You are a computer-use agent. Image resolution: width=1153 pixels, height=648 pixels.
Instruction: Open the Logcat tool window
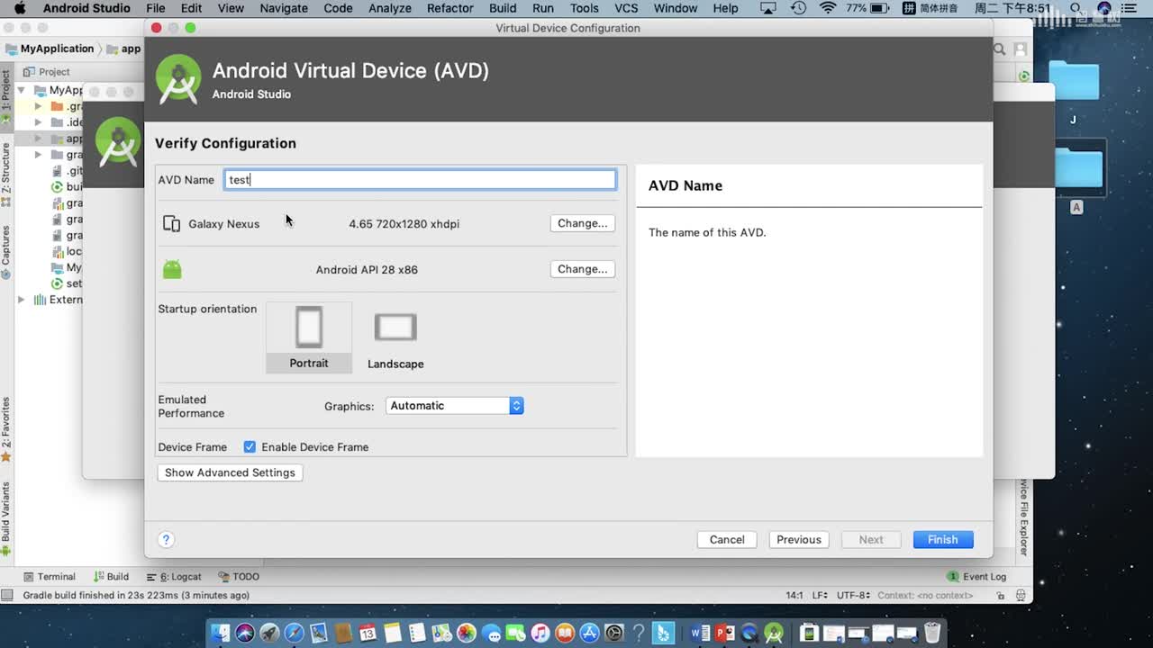coord(174,577)
